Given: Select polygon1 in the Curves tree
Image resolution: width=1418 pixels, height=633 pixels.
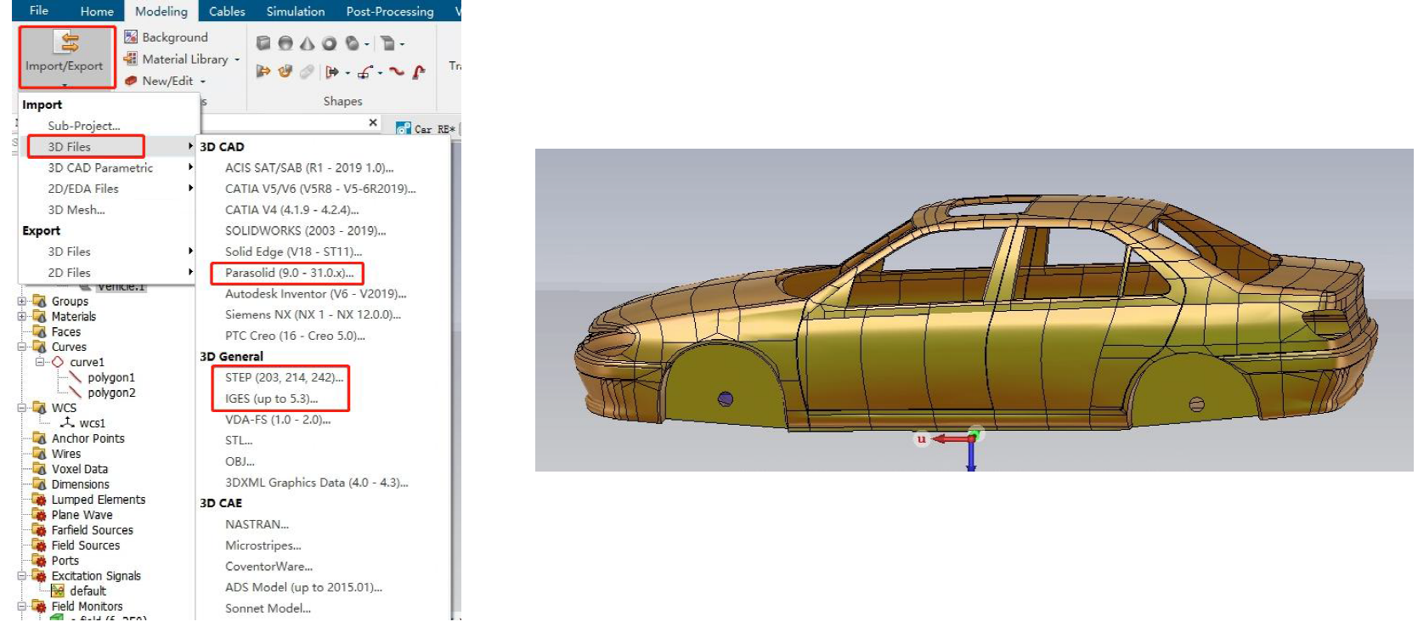Looking at the screenshot, I should (x=111, y=377).
